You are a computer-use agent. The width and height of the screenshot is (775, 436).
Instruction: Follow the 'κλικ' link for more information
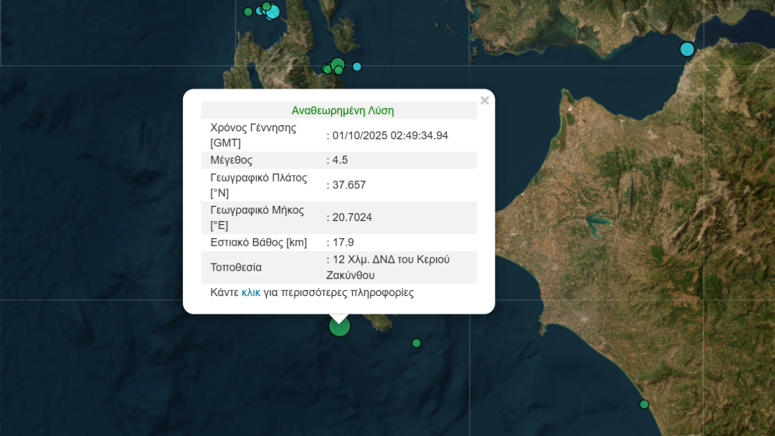(x=251, y=292)
